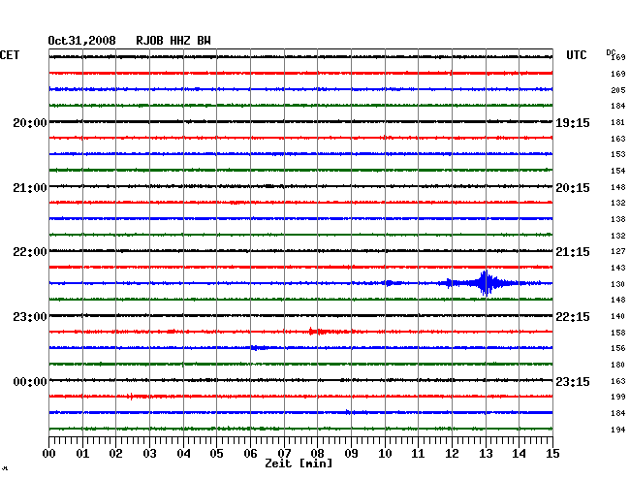Click the large blue seismic burst near minute 13
The height and width of the screenshot is (479, 630).
487,283
